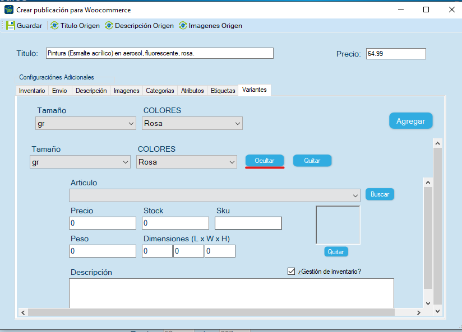The image size is (462, 332).
Task: Click the Stock input field
Action: [175, 223]
